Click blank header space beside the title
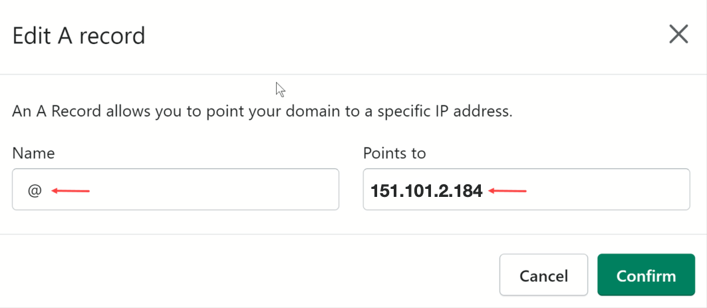This screenshot has height=308, width=707. click(x=399, y=35)
